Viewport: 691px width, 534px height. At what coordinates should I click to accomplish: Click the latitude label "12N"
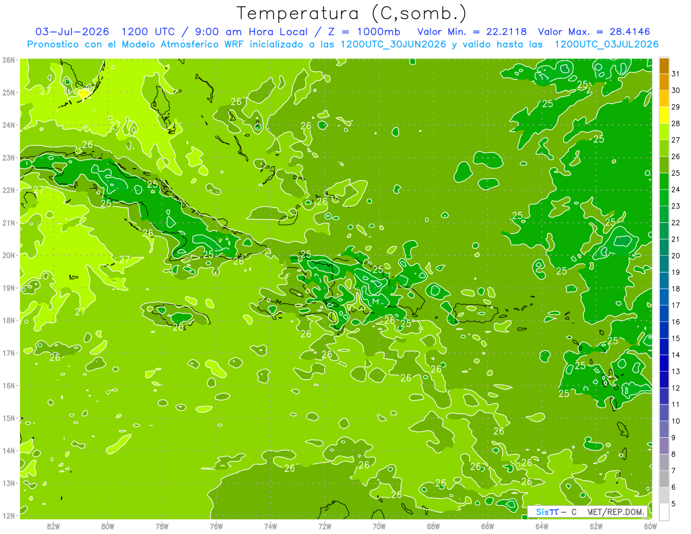click(x=9, y=516)
